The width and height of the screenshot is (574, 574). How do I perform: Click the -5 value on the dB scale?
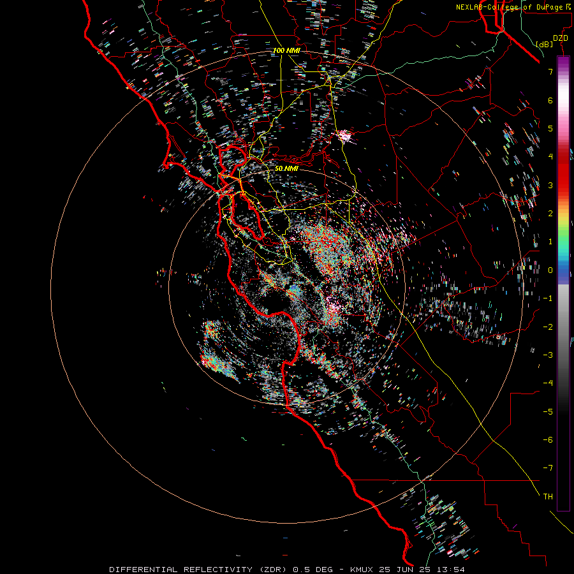point(548,412)
